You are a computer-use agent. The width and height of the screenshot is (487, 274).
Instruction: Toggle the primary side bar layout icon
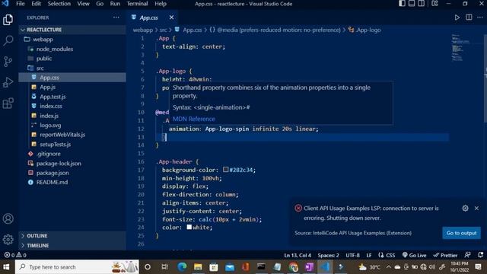click(x=402, y=4)
